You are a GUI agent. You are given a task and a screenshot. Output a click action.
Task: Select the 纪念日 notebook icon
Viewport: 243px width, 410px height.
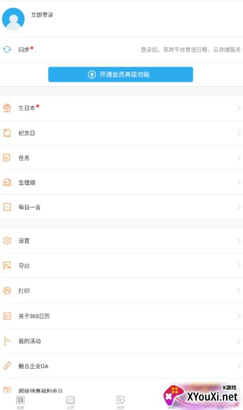point(7,133)
